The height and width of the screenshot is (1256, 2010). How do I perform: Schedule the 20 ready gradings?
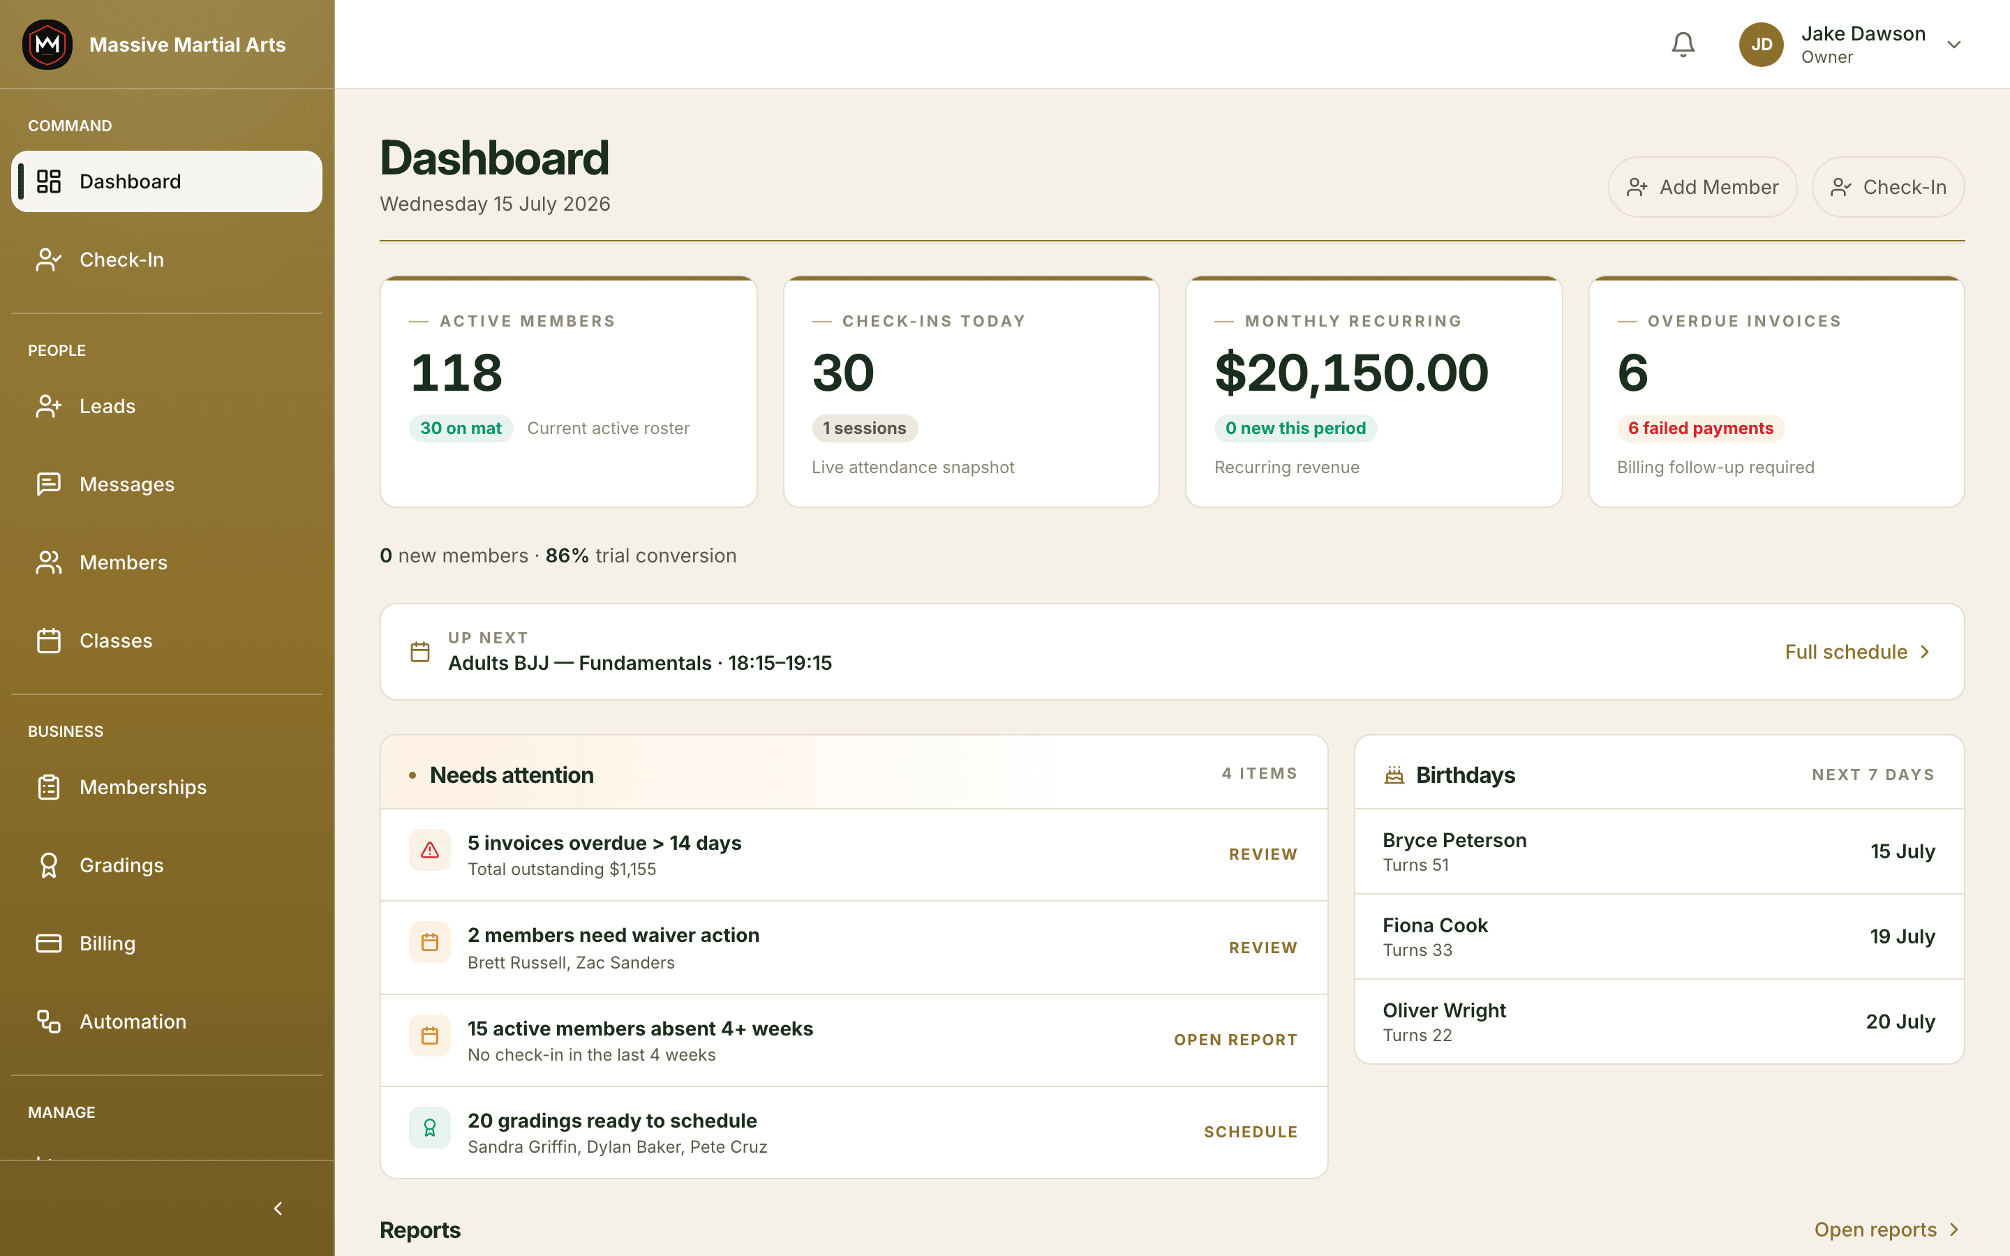tap(1251, 1132)
